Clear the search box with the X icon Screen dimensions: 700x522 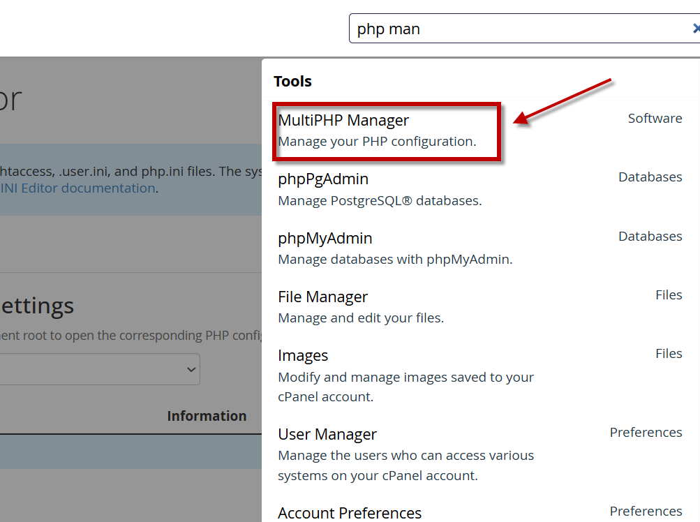click(695, 29)
